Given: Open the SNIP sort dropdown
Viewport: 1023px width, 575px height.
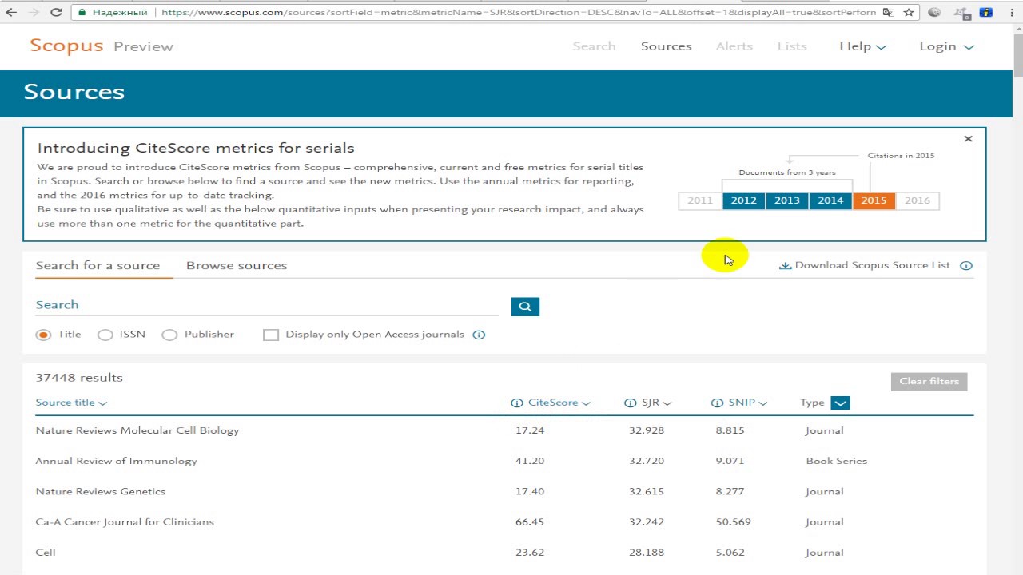Looking at the screenshot, I should pyautogui.click(x=747, y=402).
